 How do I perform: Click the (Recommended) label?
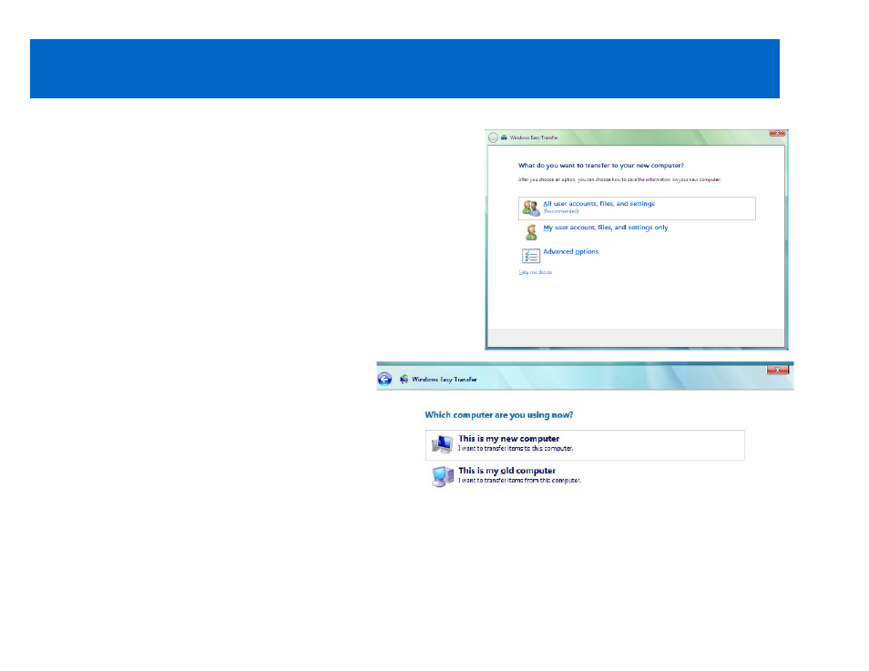click(x=561, y=211)
